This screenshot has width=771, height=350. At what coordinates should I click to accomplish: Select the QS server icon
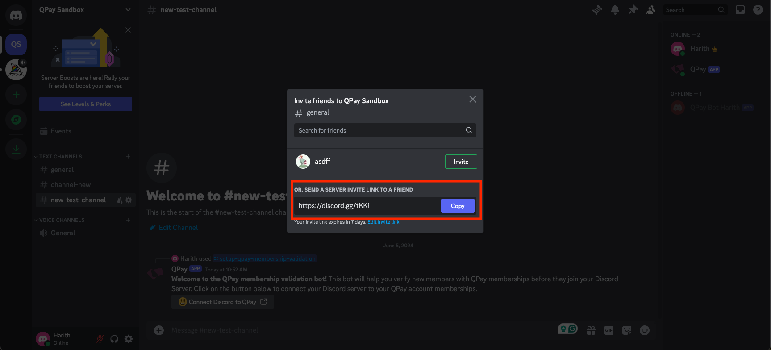coord(16,44)
